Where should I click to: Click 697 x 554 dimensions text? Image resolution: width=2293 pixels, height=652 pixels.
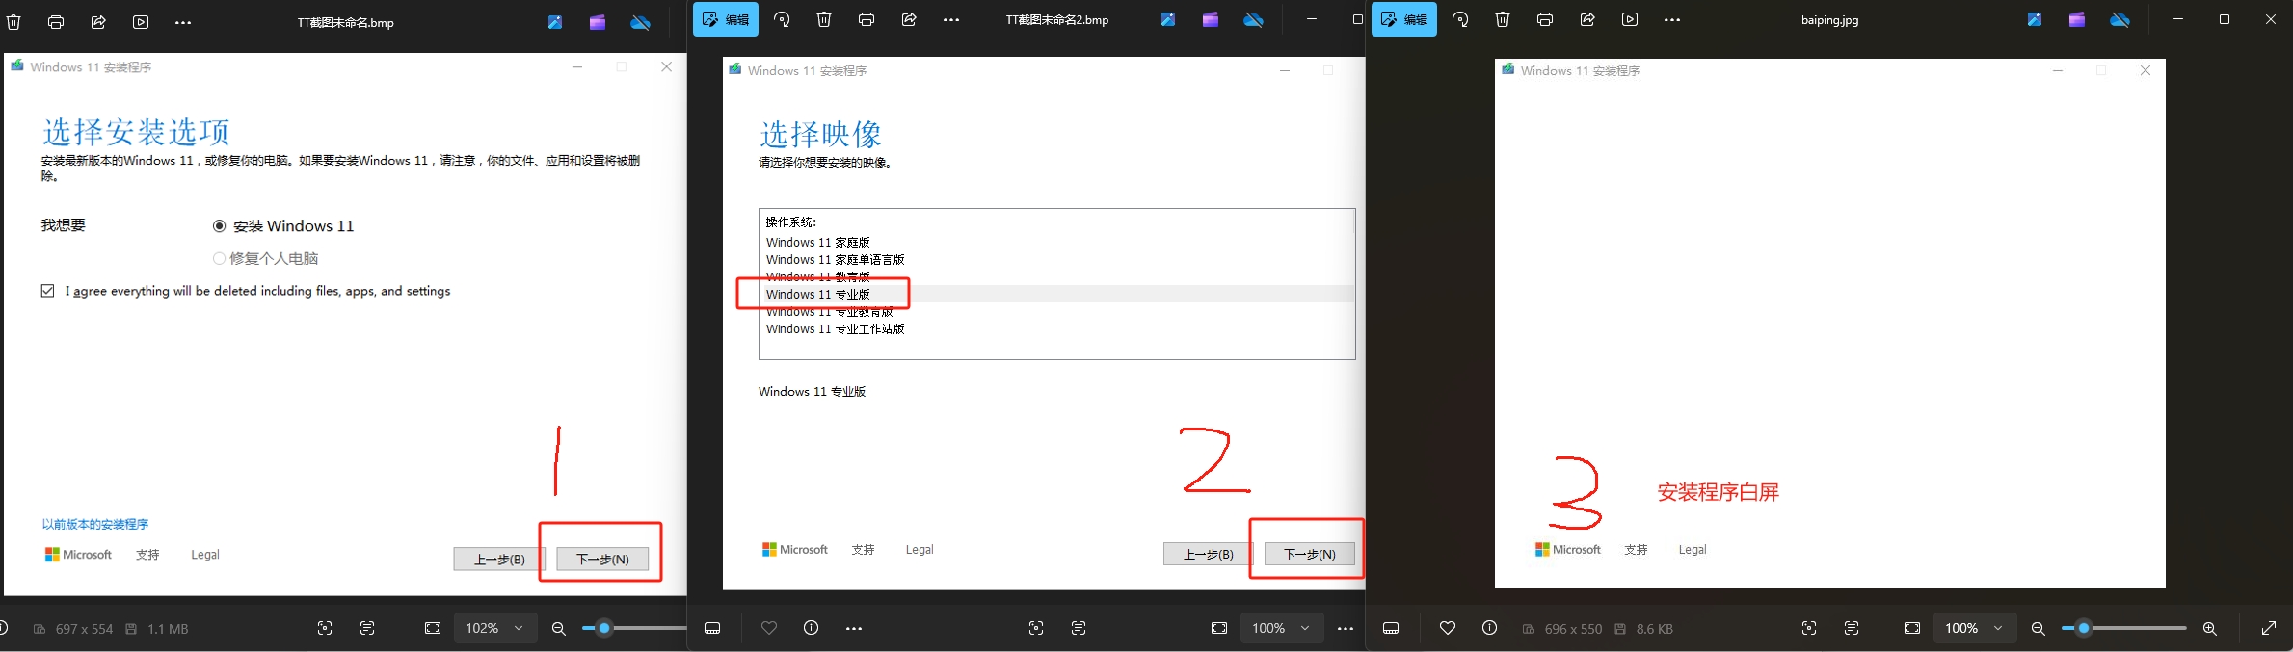(84, 629)
